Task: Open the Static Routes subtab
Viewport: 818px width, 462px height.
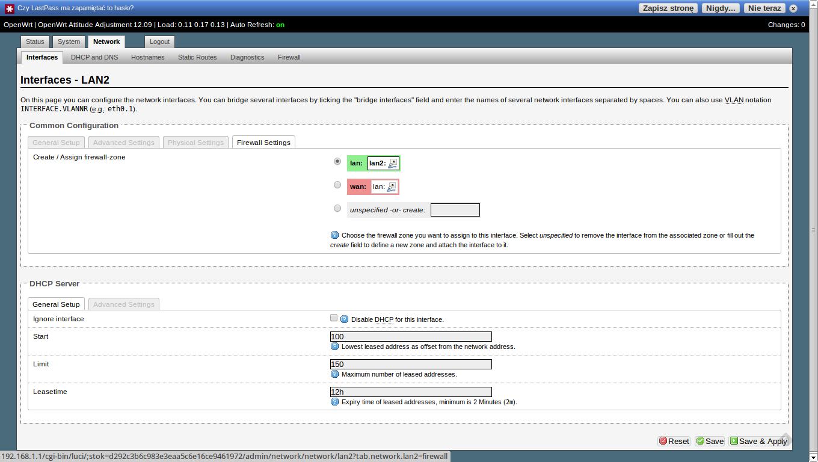Action: 197,57
